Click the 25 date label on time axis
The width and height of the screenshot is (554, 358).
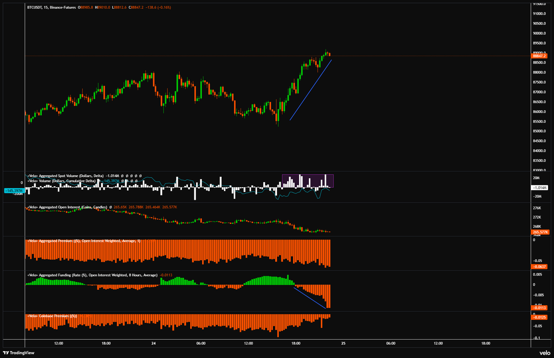click(343, 343)
